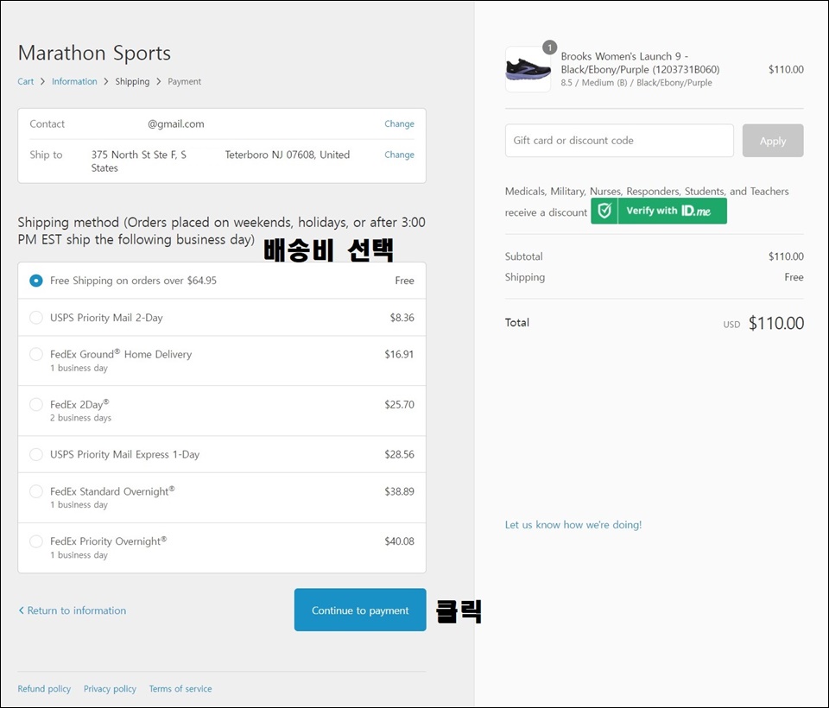
Task: Change the Ship to address
Action: pos(399,155)
